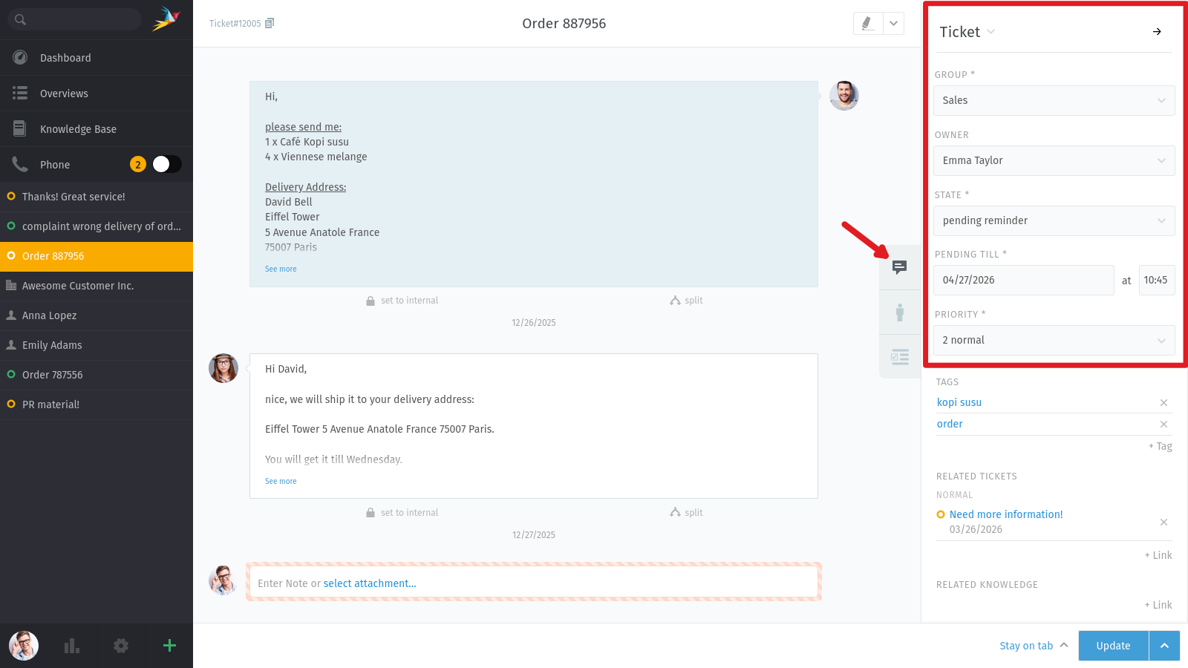Open the macro arrow beside Update
Viewport: 1188px width, 668px height.
[1164, 646]
